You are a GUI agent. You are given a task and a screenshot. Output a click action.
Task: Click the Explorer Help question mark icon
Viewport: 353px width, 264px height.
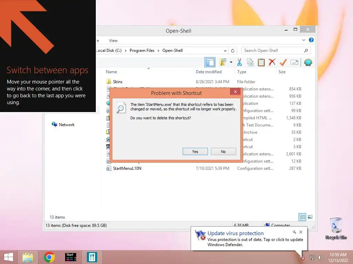tap(311, 40)
